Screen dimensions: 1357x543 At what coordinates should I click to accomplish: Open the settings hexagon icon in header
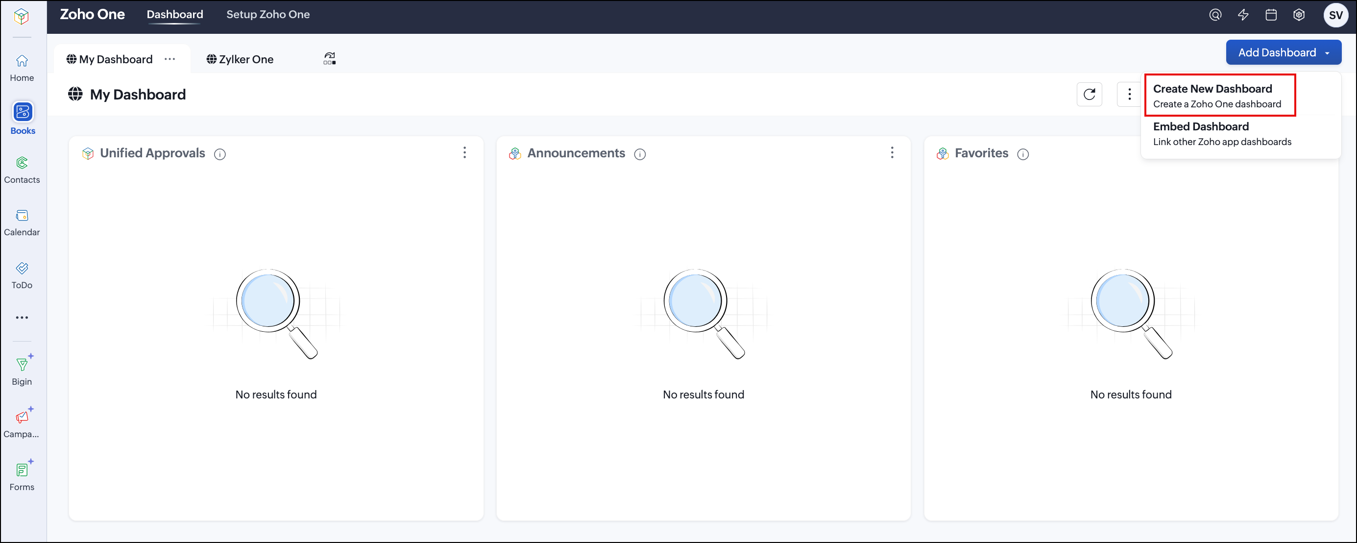tap(1299, 15)
